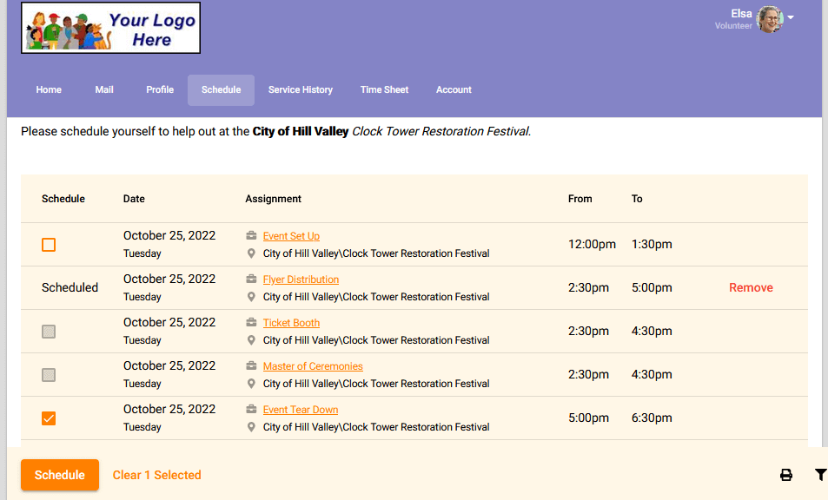Click the location pin under Event Tear Down
828x500 pixels.
pyautogui.click(x=251, y=427)
